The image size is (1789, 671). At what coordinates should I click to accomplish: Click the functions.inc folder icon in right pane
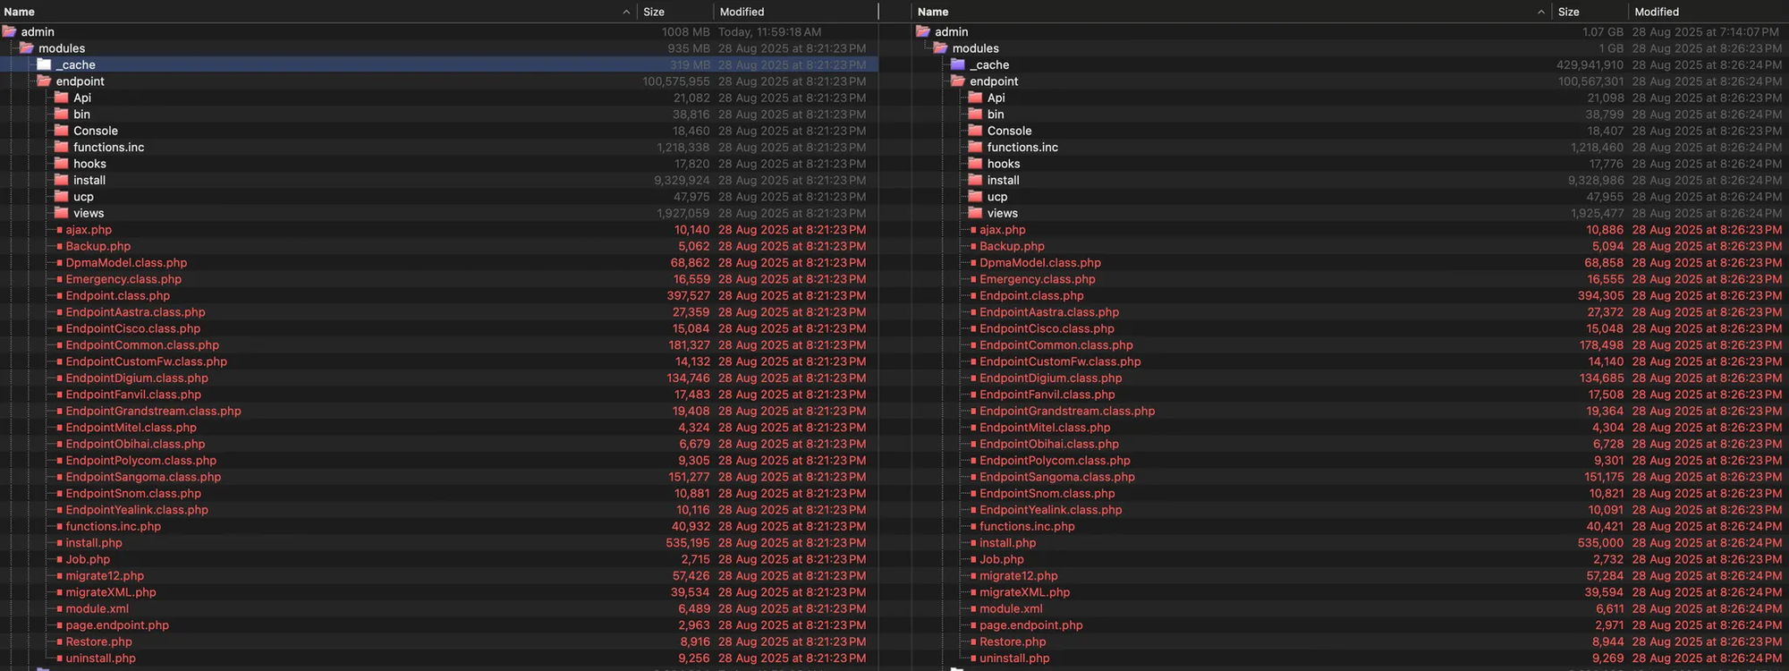[x=975, y=147]
